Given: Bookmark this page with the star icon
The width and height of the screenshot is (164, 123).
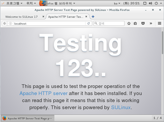Looking at the screenshot, I should [129, 24].
